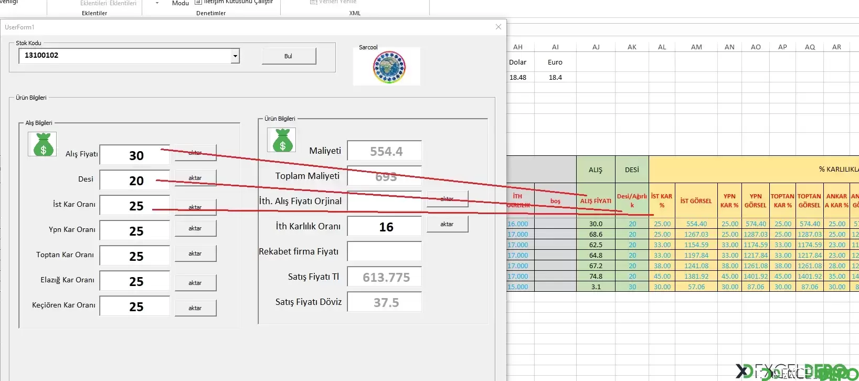Click the cell with value 68.6 in ALIŞ FİYATI
The width and height of the screenshot is (859, 381).
[x=596, y=234]
